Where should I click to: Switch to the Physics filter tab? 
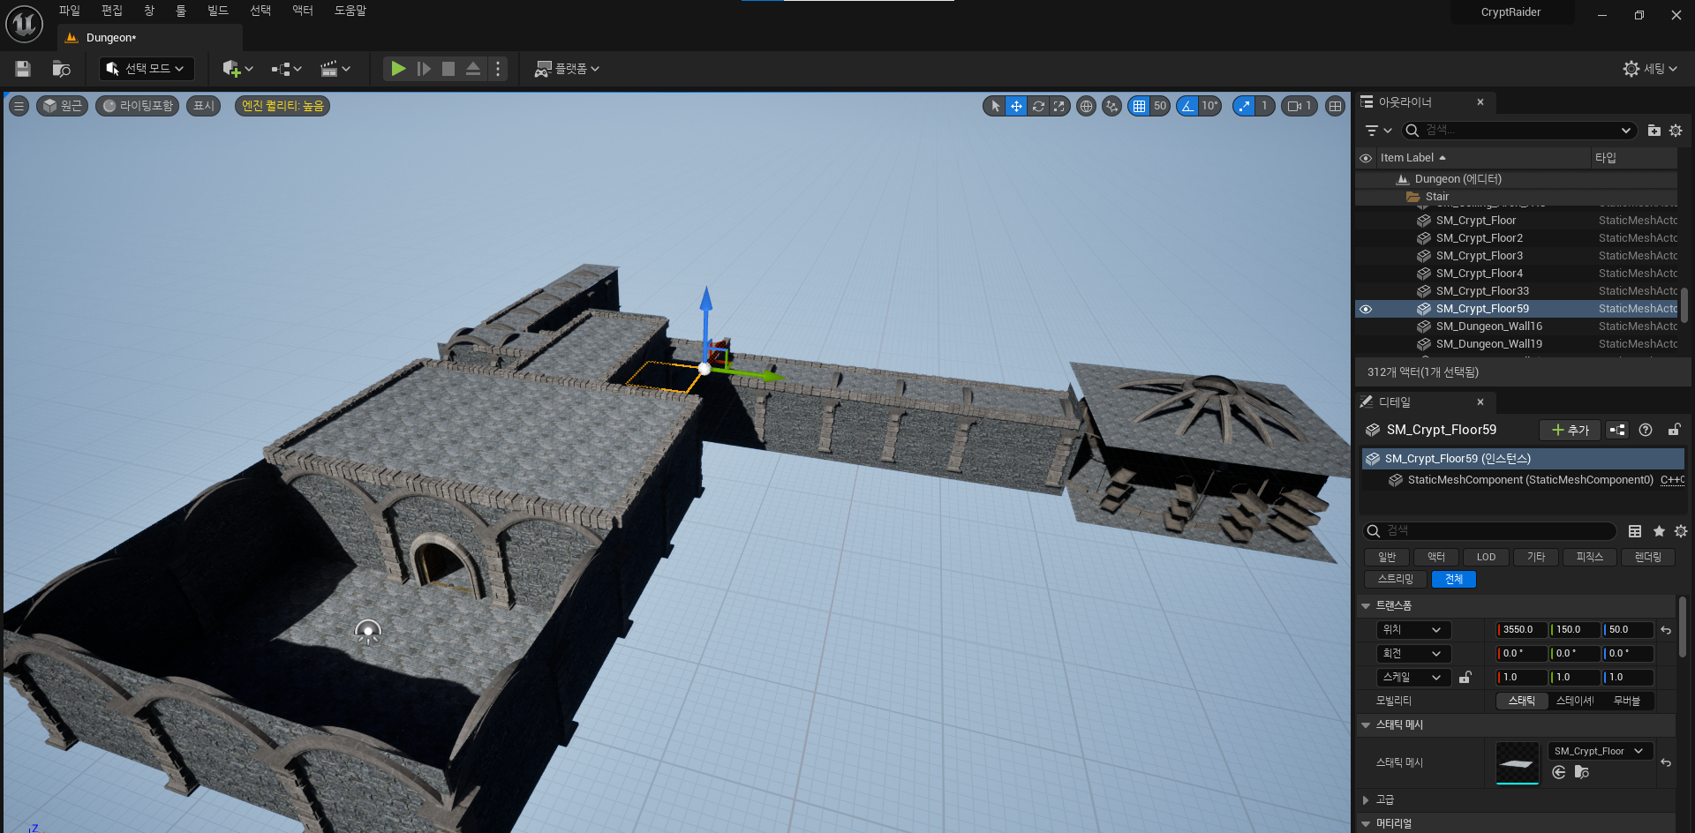pos(1590,557)
